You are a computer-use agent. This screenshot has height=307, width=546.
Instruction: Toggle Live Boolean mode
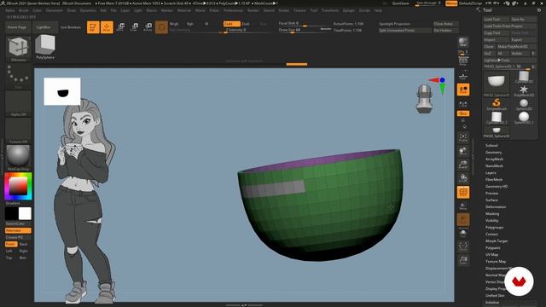(70, 27)
